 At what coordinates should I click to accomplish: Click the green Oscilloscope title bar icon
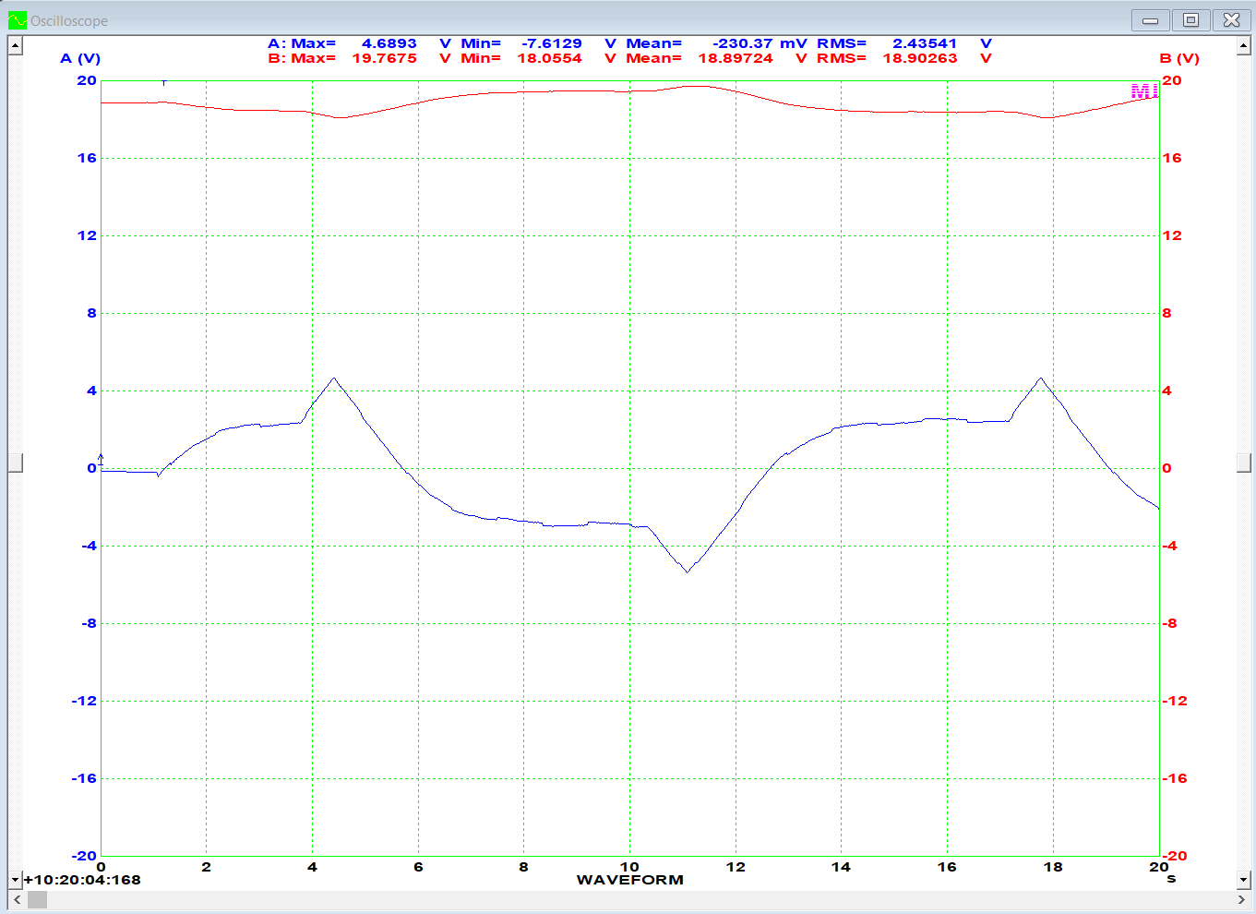coord(18,20)
